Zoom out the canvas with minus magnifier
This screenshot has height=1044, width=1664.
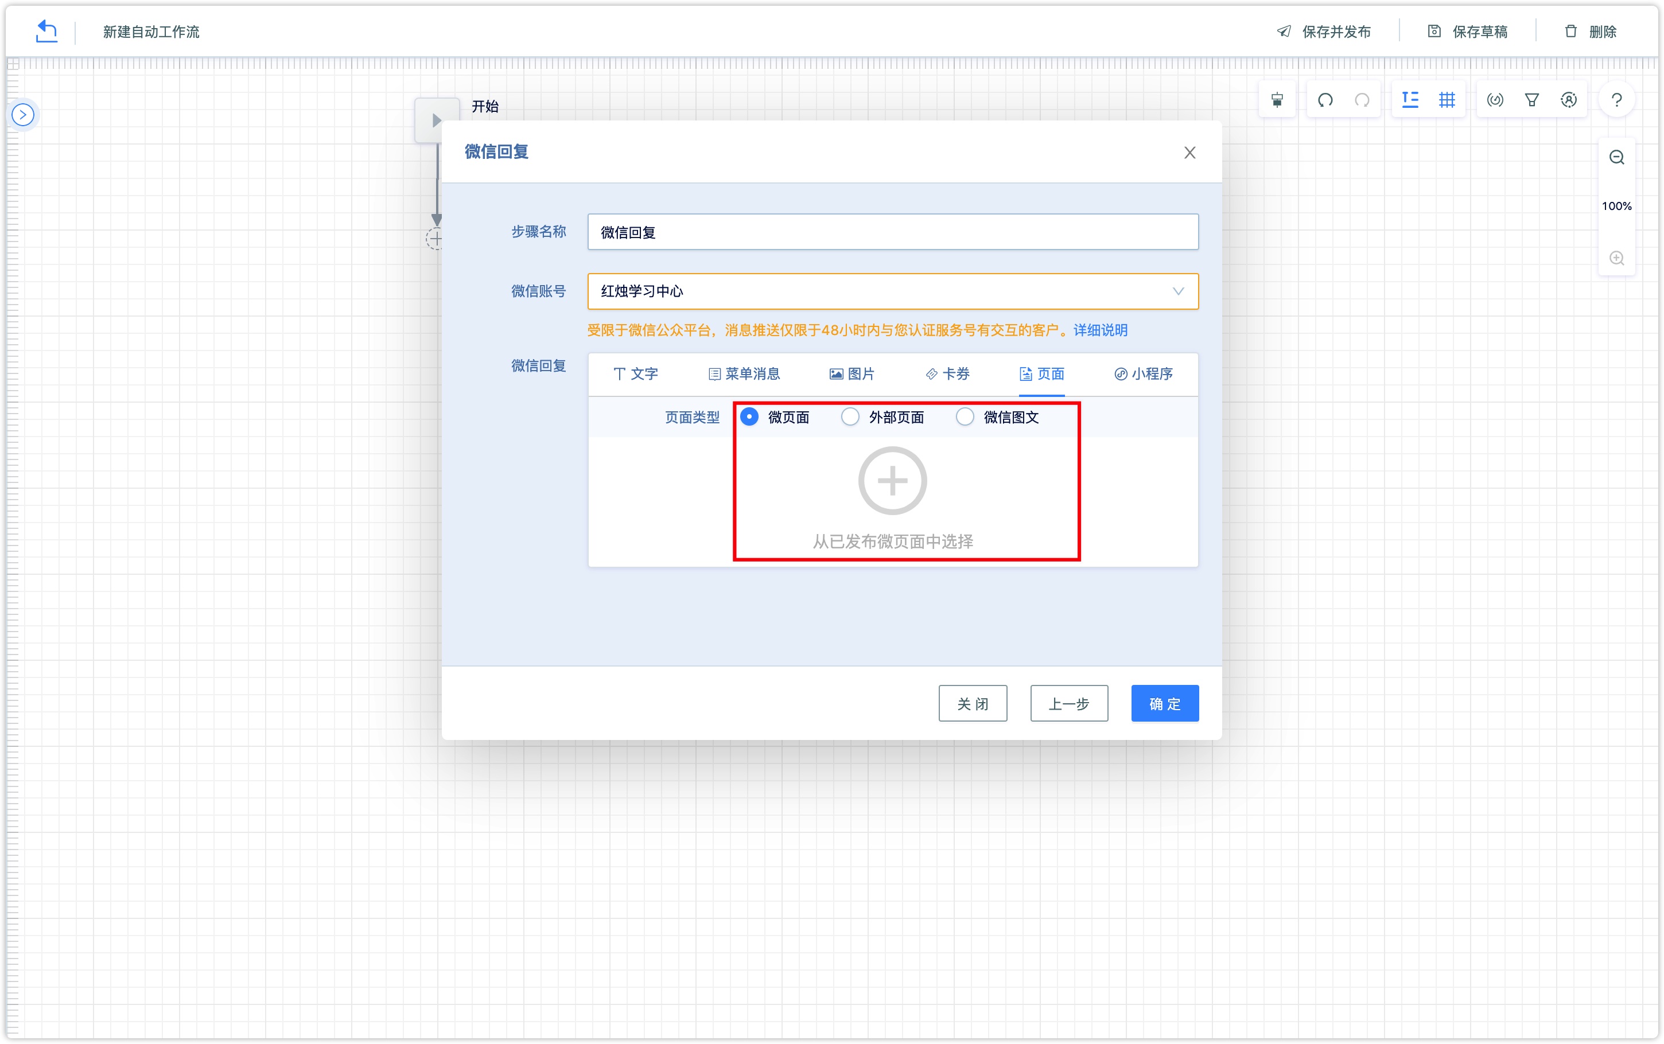pos(1616,157)
